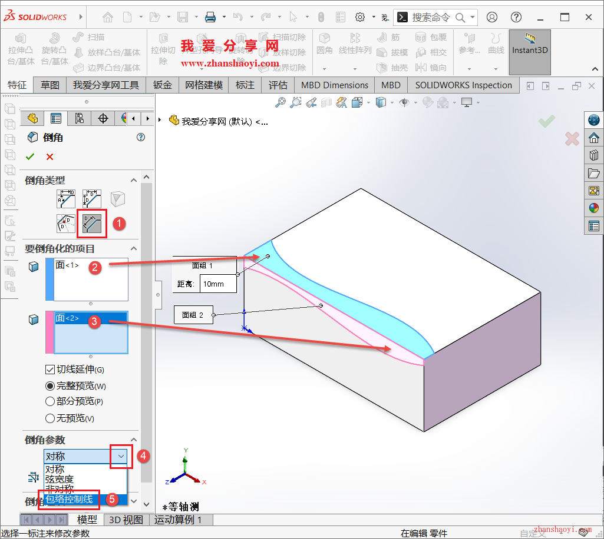The height and width of the screenshot is (539, 604).
Task: Cancel chamfer with red X in panel
Action: 49,157
